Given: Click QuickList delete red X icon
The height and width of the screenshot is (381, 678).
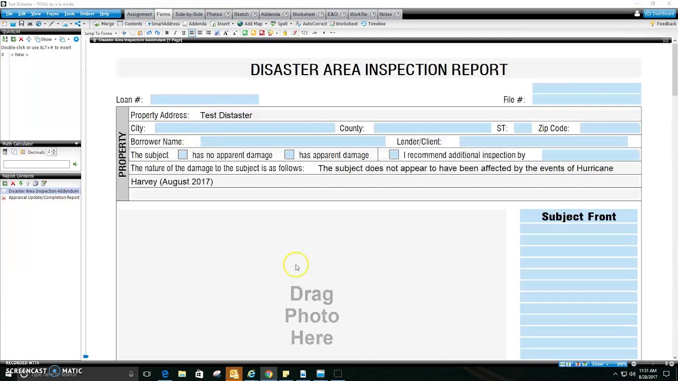Looking at the screenshot, I should (x=21, y=39).
